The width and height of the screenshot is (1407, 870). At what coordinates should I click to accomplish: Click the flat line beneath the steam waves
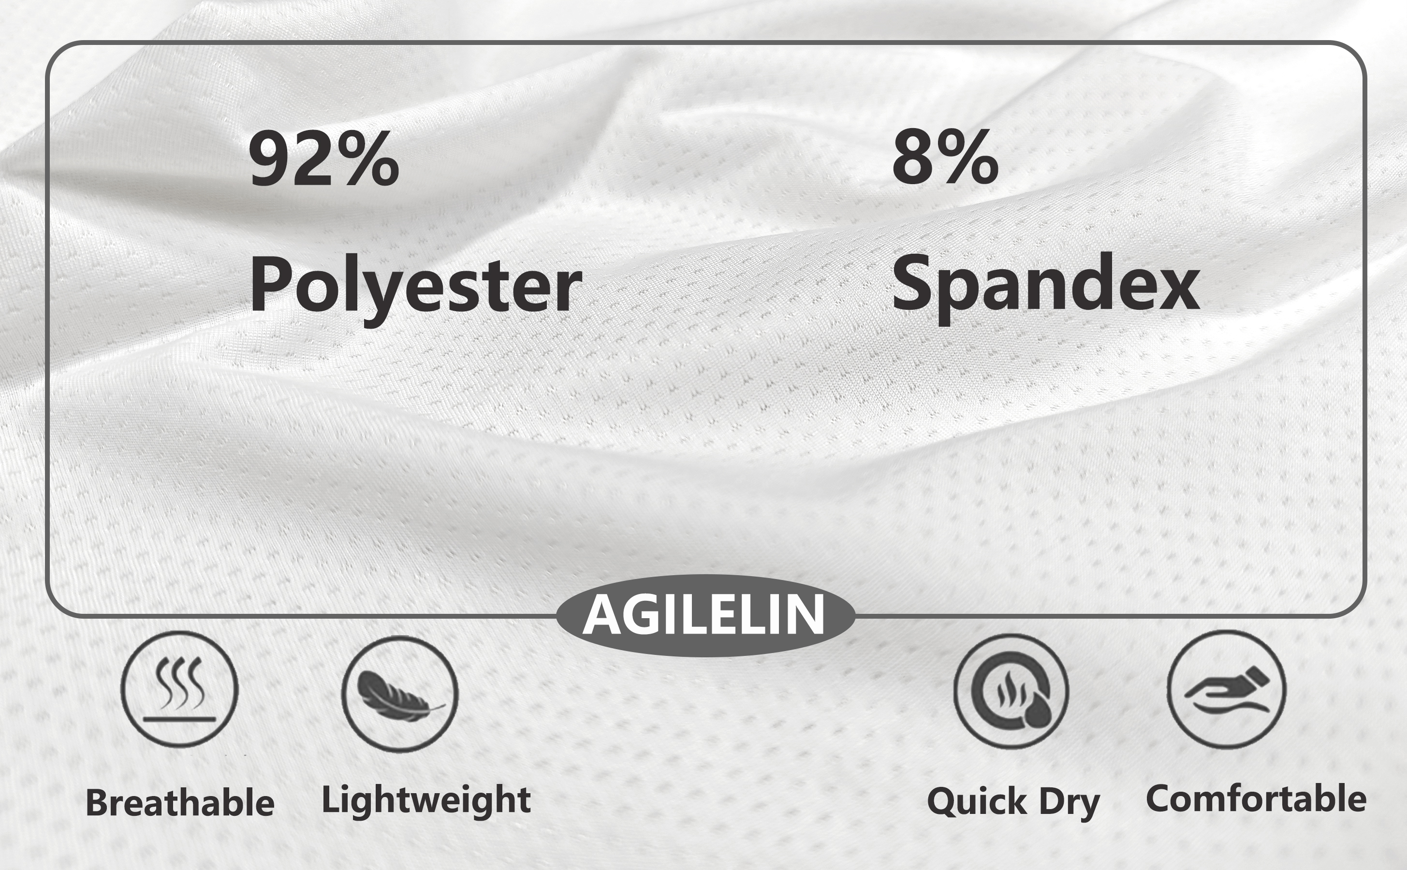[x=179, y=719]
